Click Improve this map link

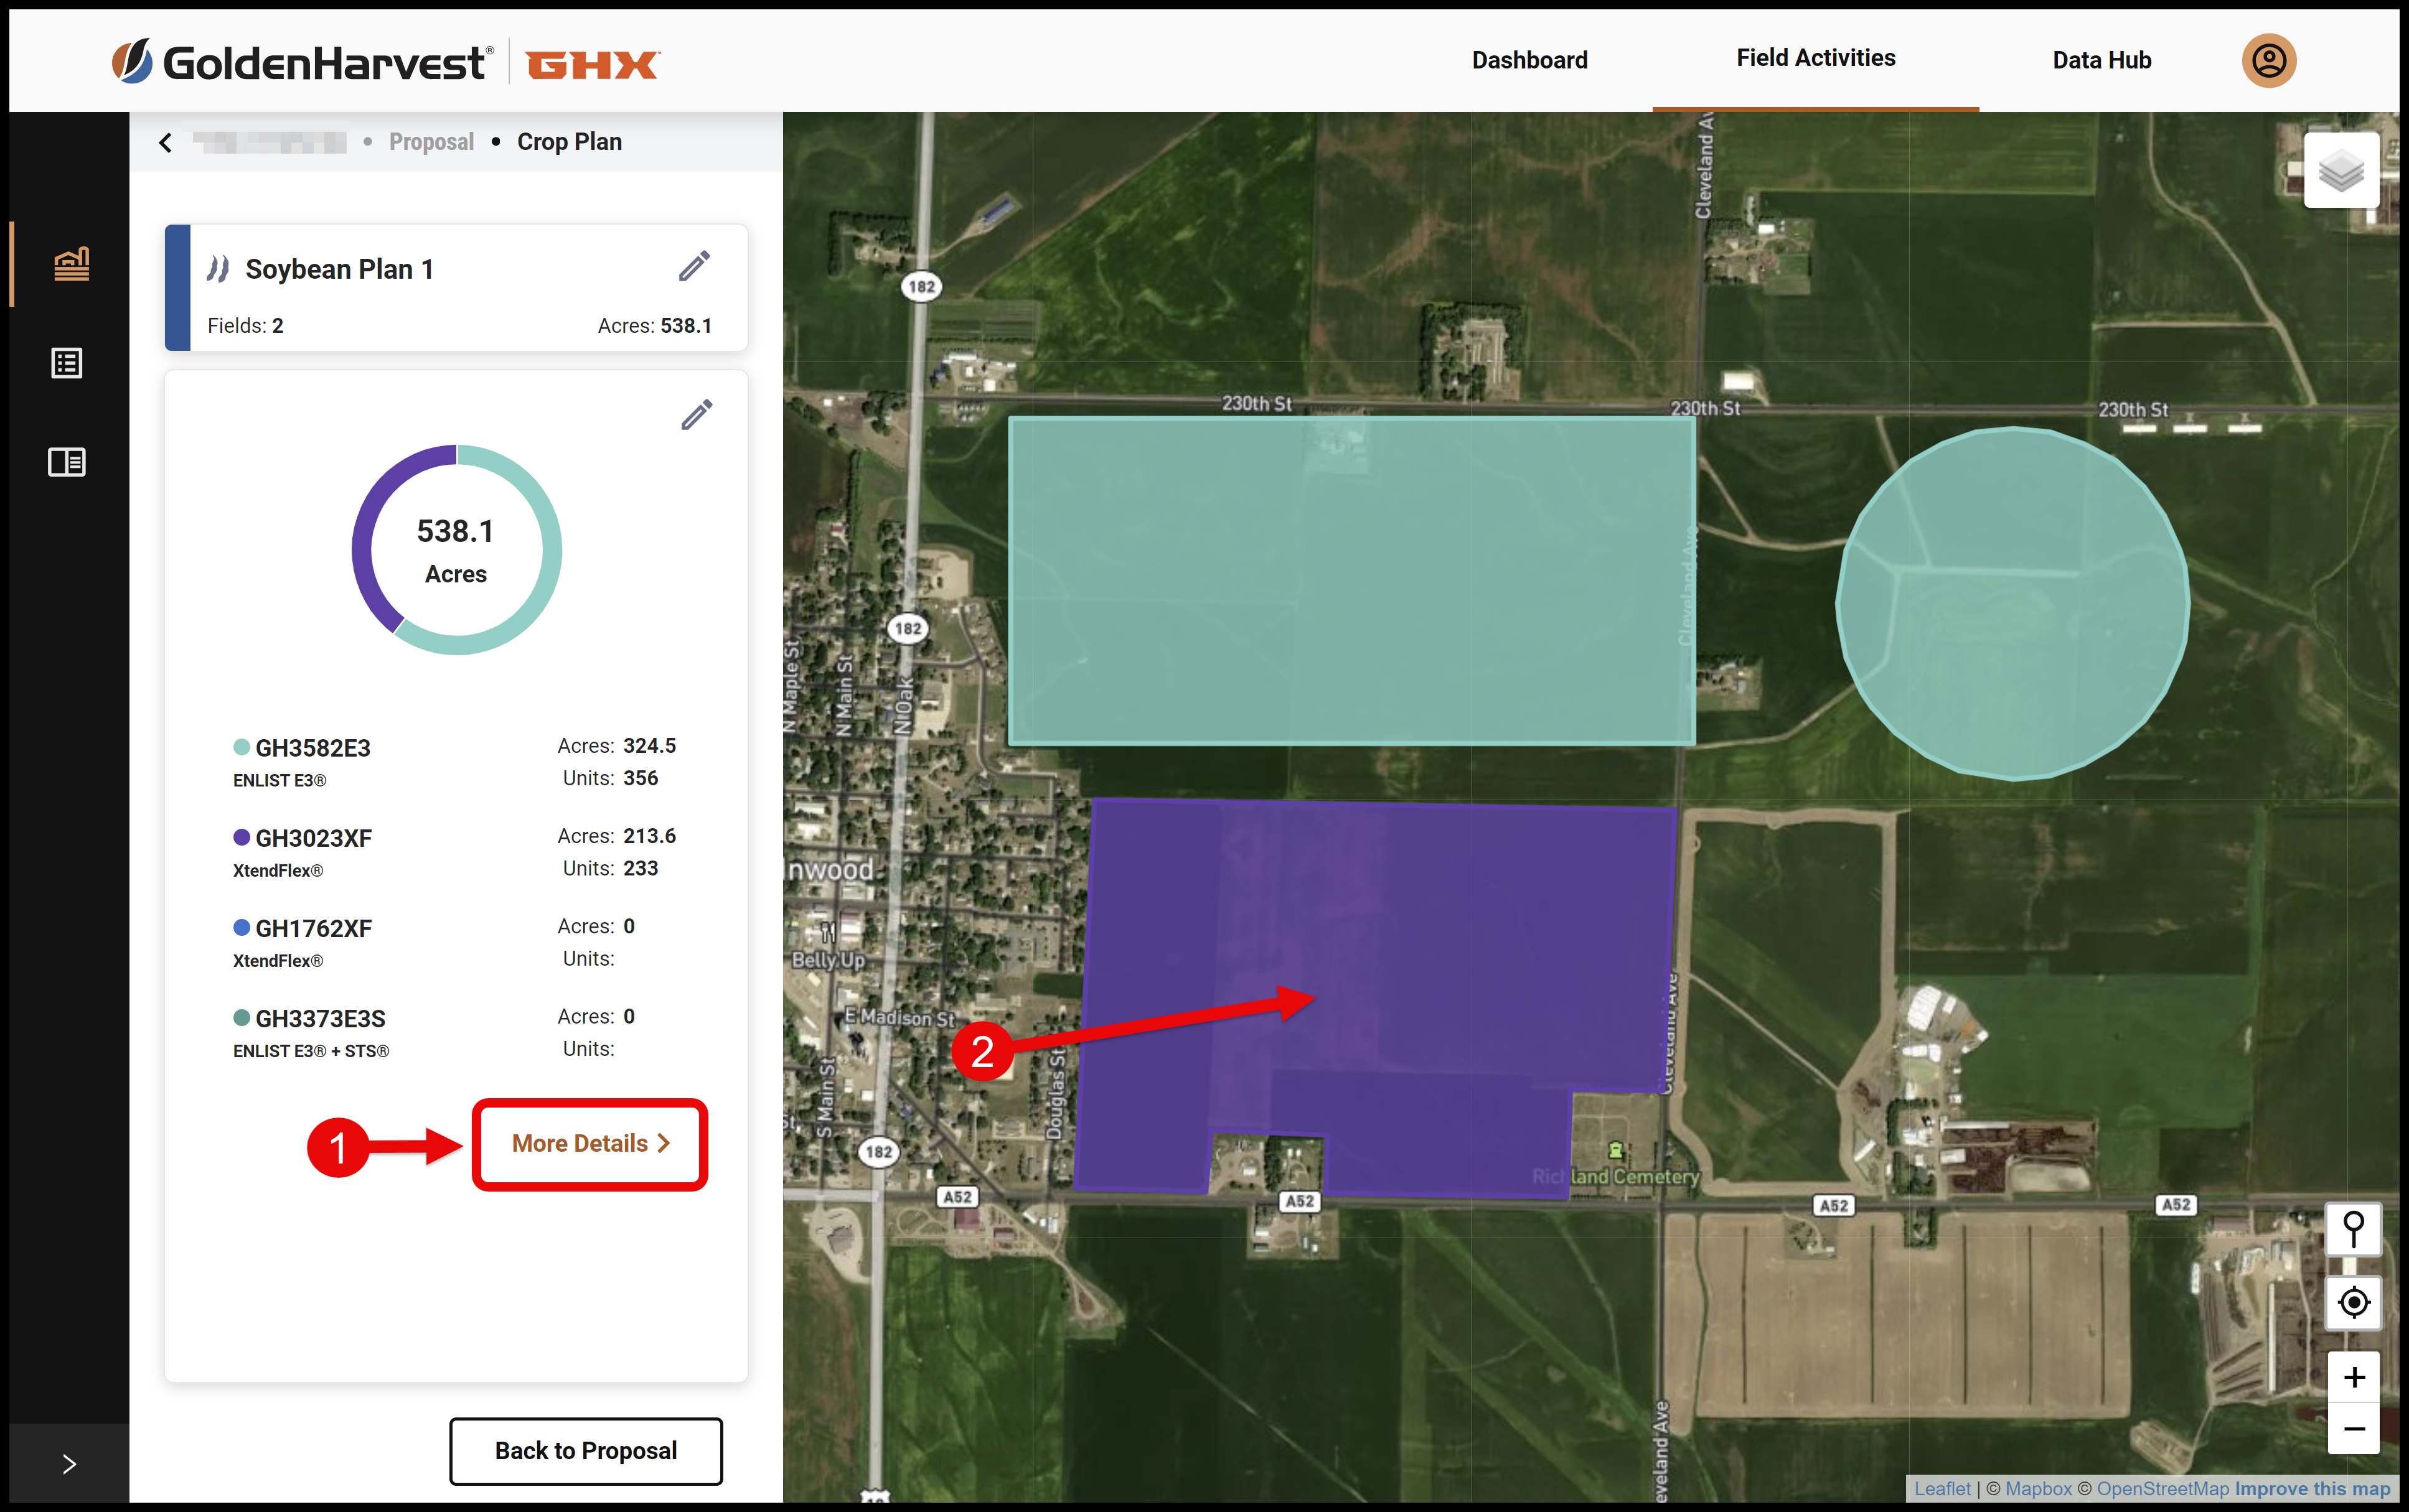coord(2312,1489)
